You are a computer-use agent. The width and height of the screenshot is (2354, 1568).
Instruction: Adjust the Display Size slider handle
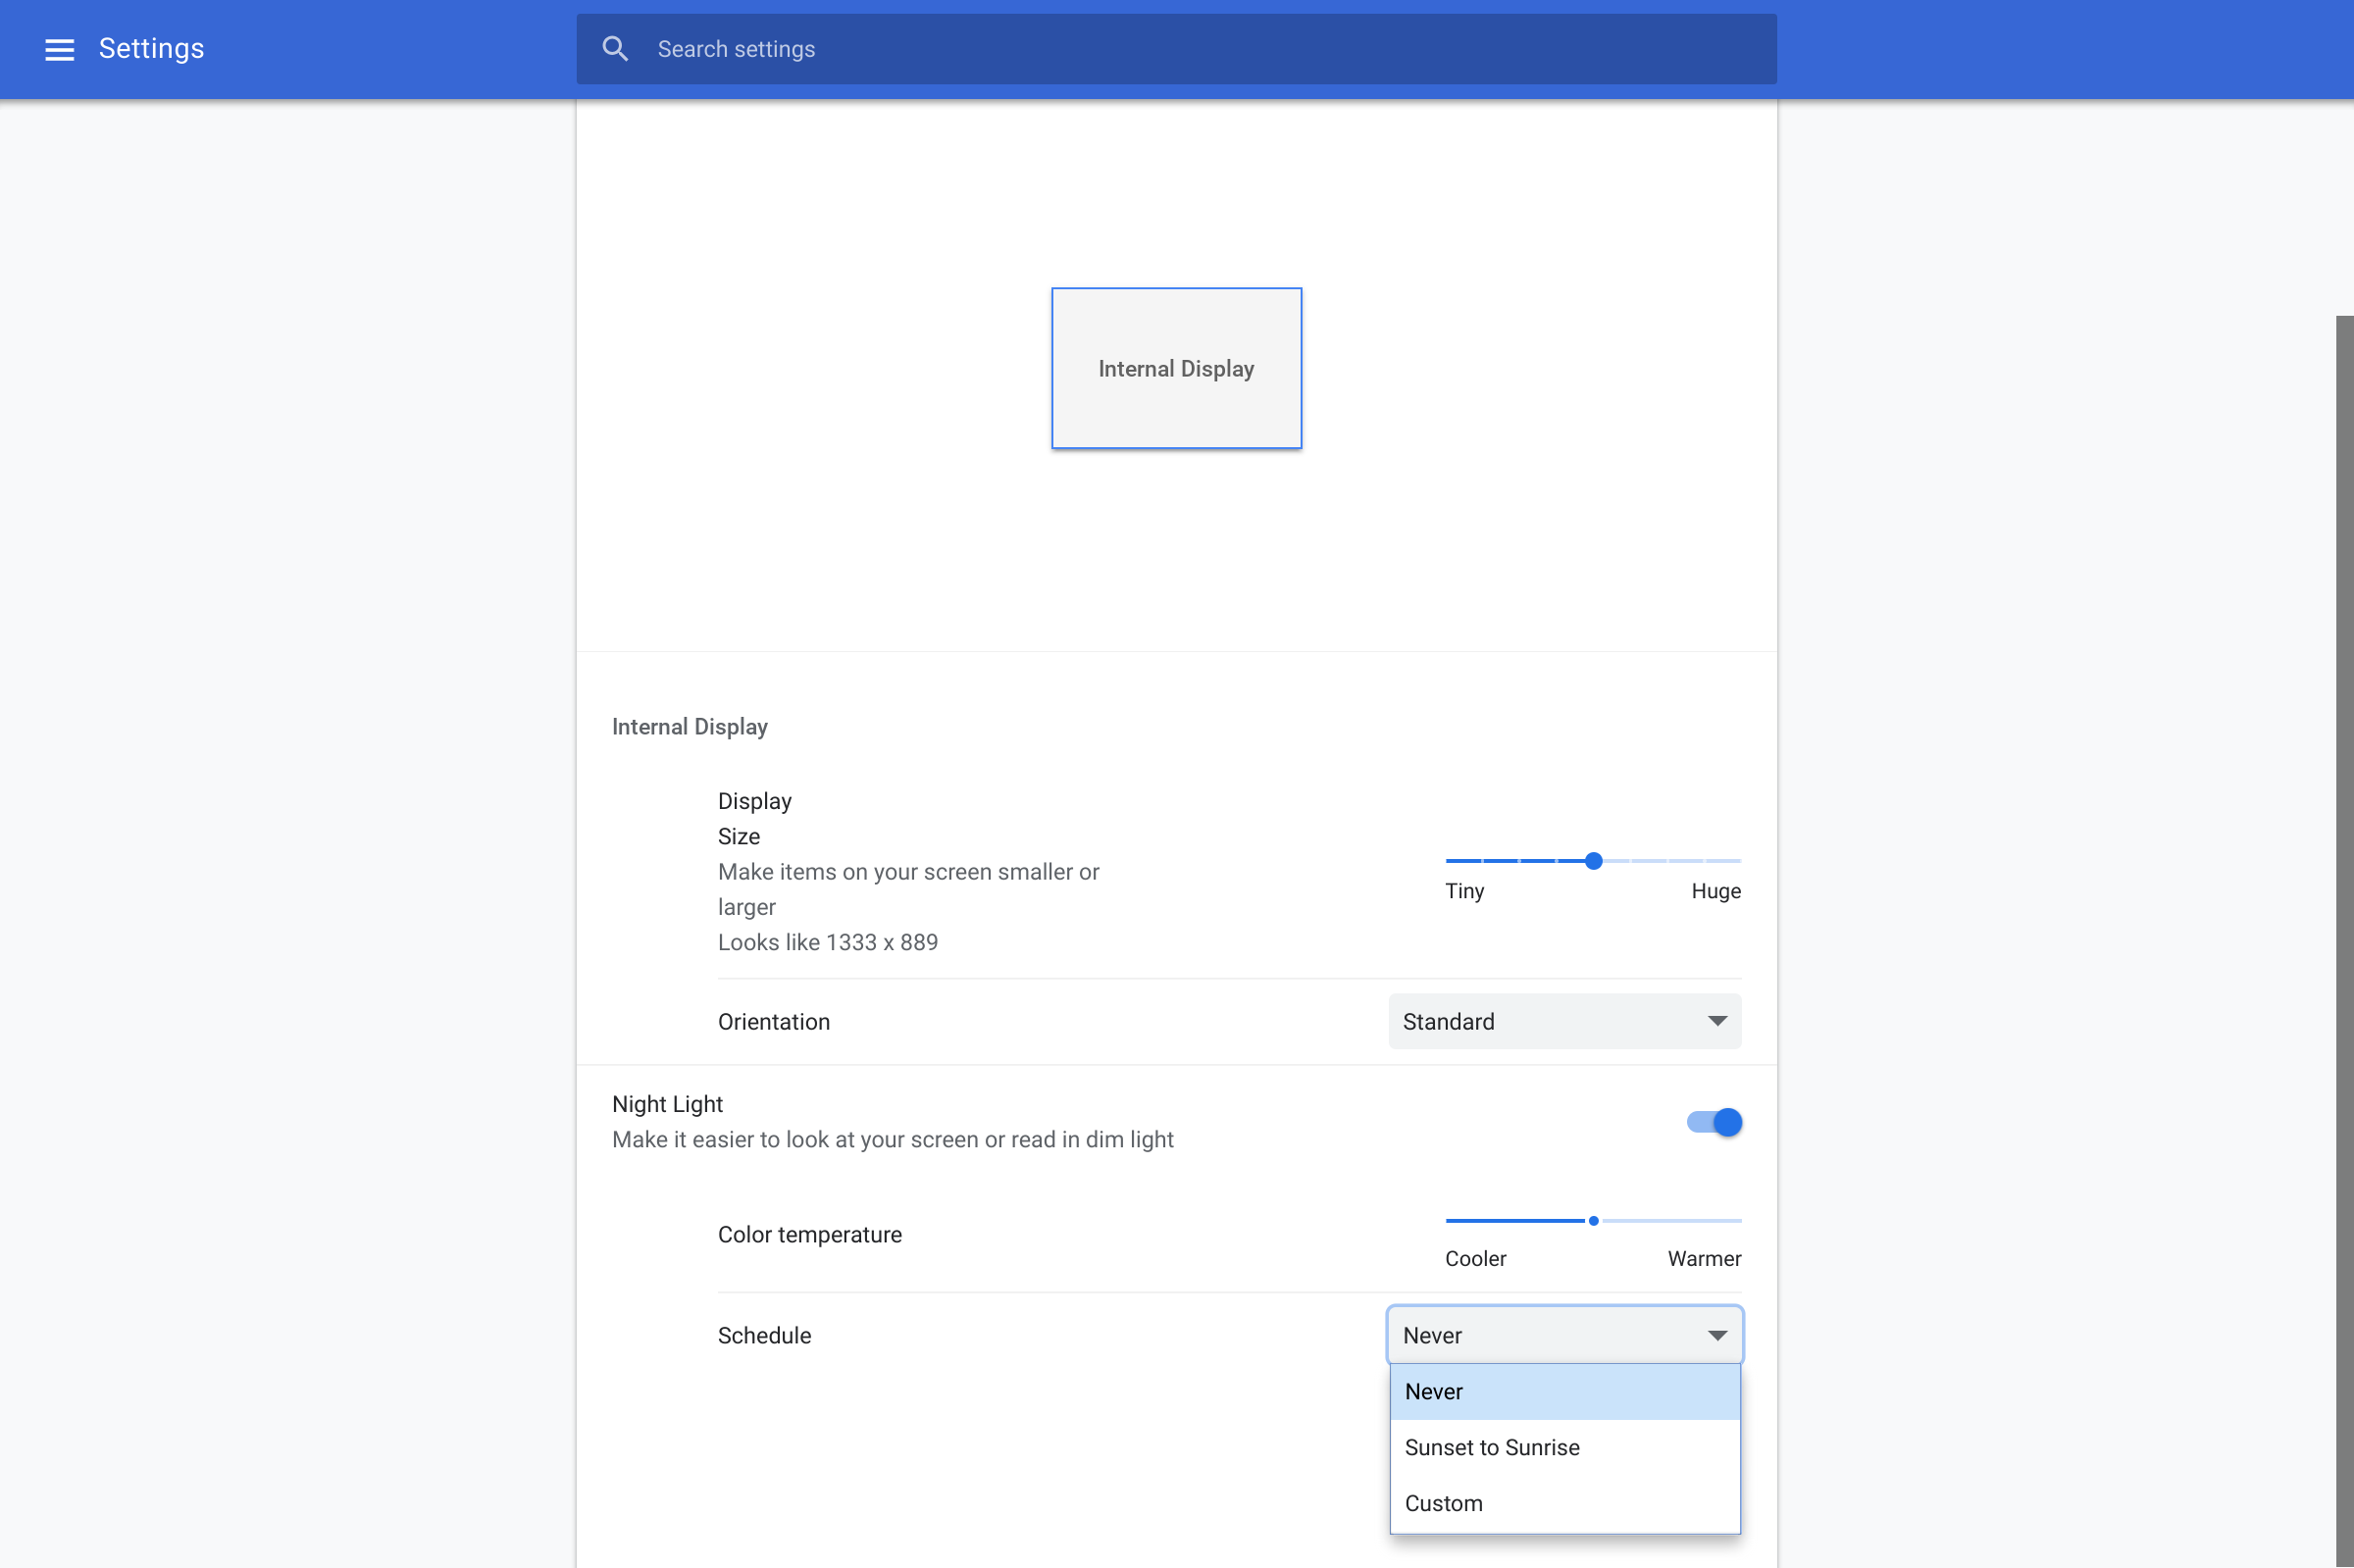click(1592, 860)
